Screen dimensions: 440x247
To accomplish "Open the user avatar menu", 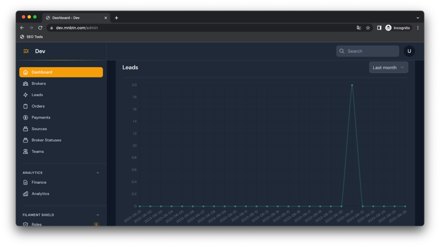I will pyautogui.click(x=409, y=51).
